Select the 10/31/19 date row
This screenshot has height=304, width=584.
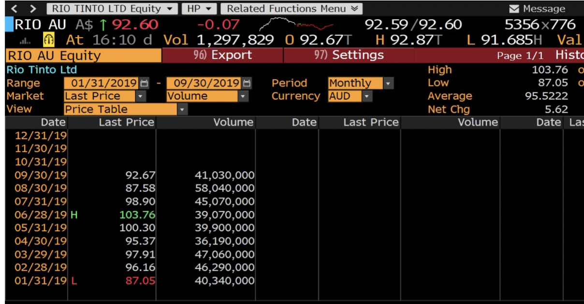(41, 162)
